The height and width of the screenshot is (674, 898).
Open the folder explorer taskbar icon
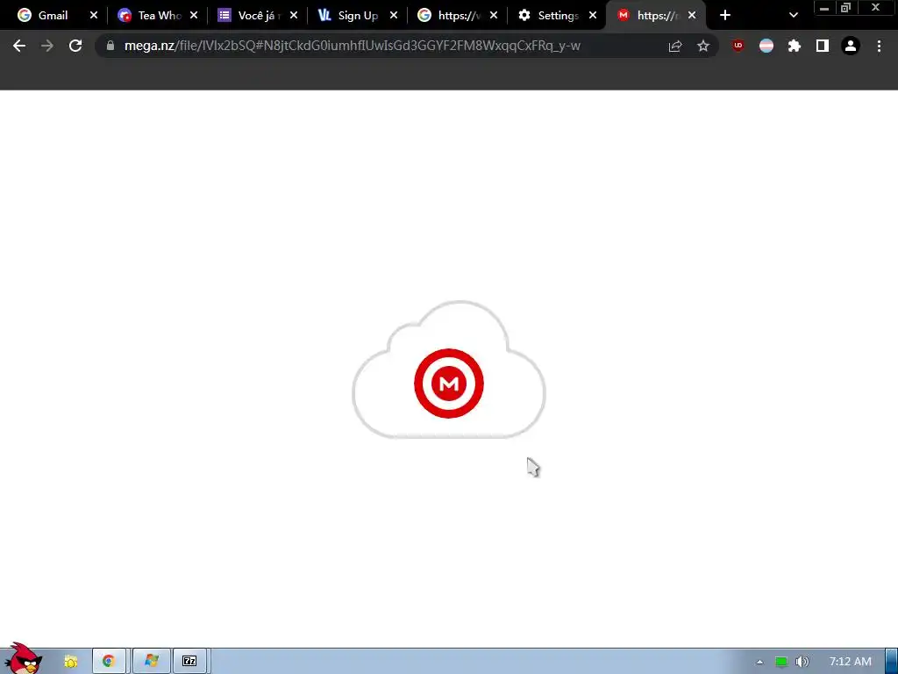tap(71, 662)
